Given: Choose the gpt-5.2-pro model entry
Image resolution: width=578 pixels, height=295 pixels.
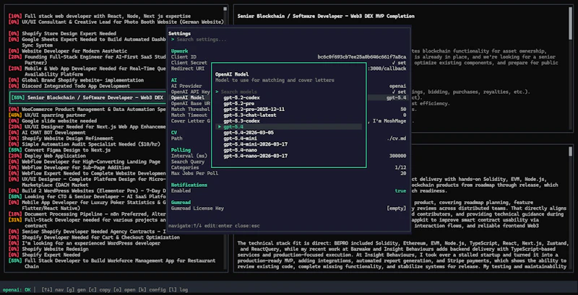Looking at the screenshot, I should [x=238, y=104].
